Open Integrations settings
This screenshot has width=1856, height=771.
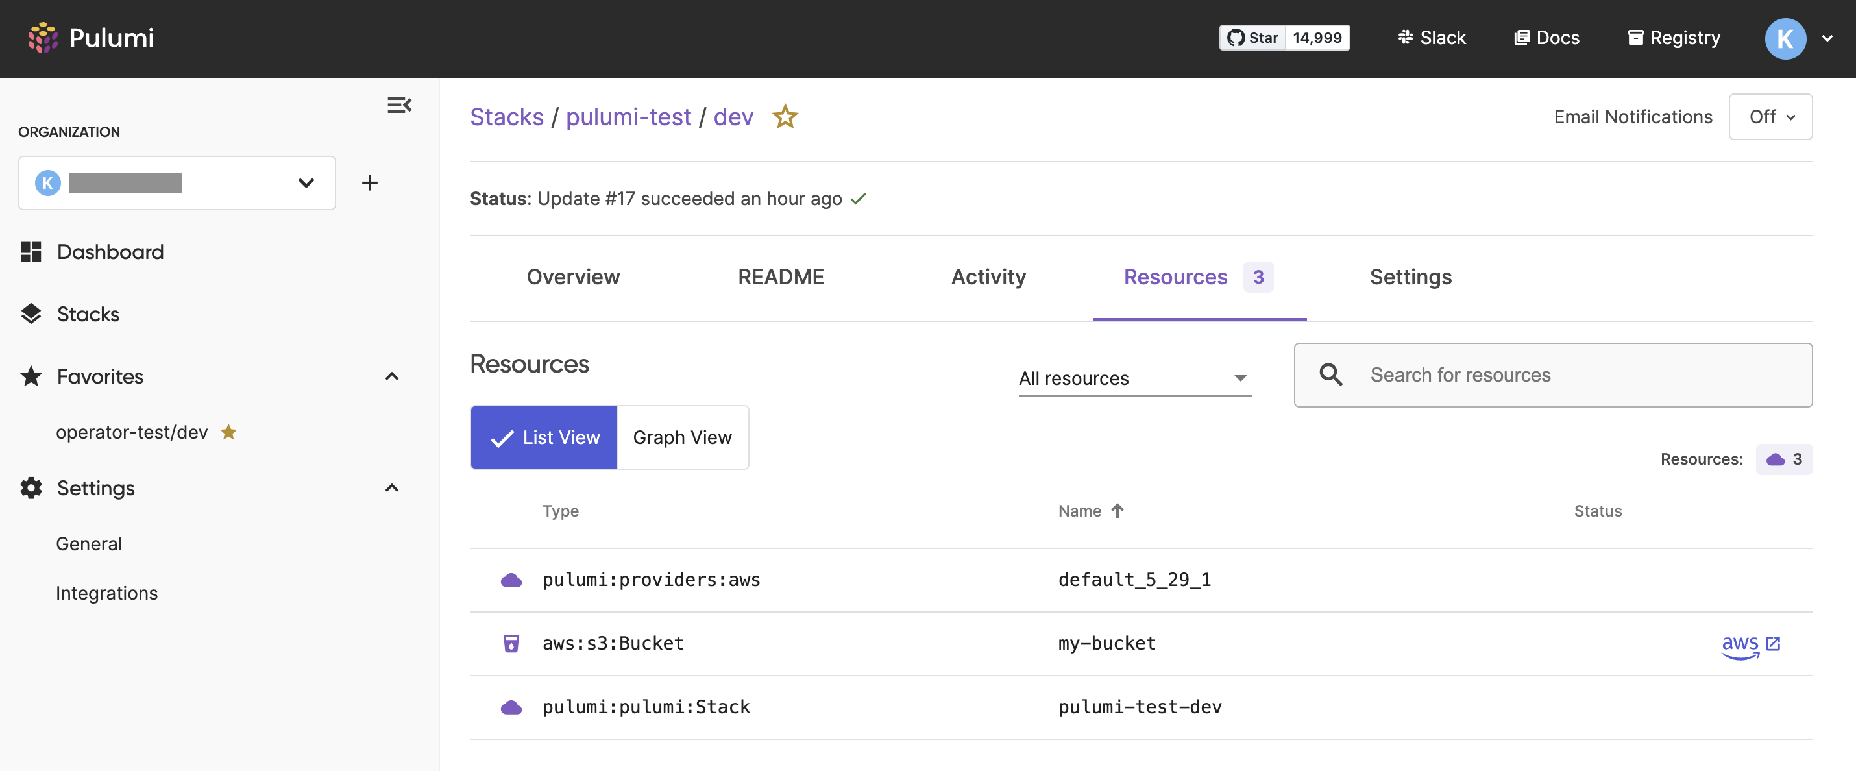(106, 593)
